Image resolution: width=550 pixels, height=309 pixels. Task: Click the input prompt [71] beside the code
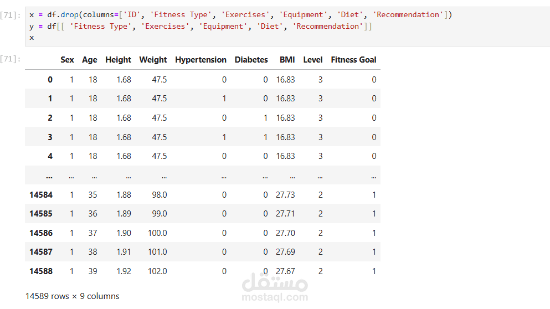coord(10,15)
